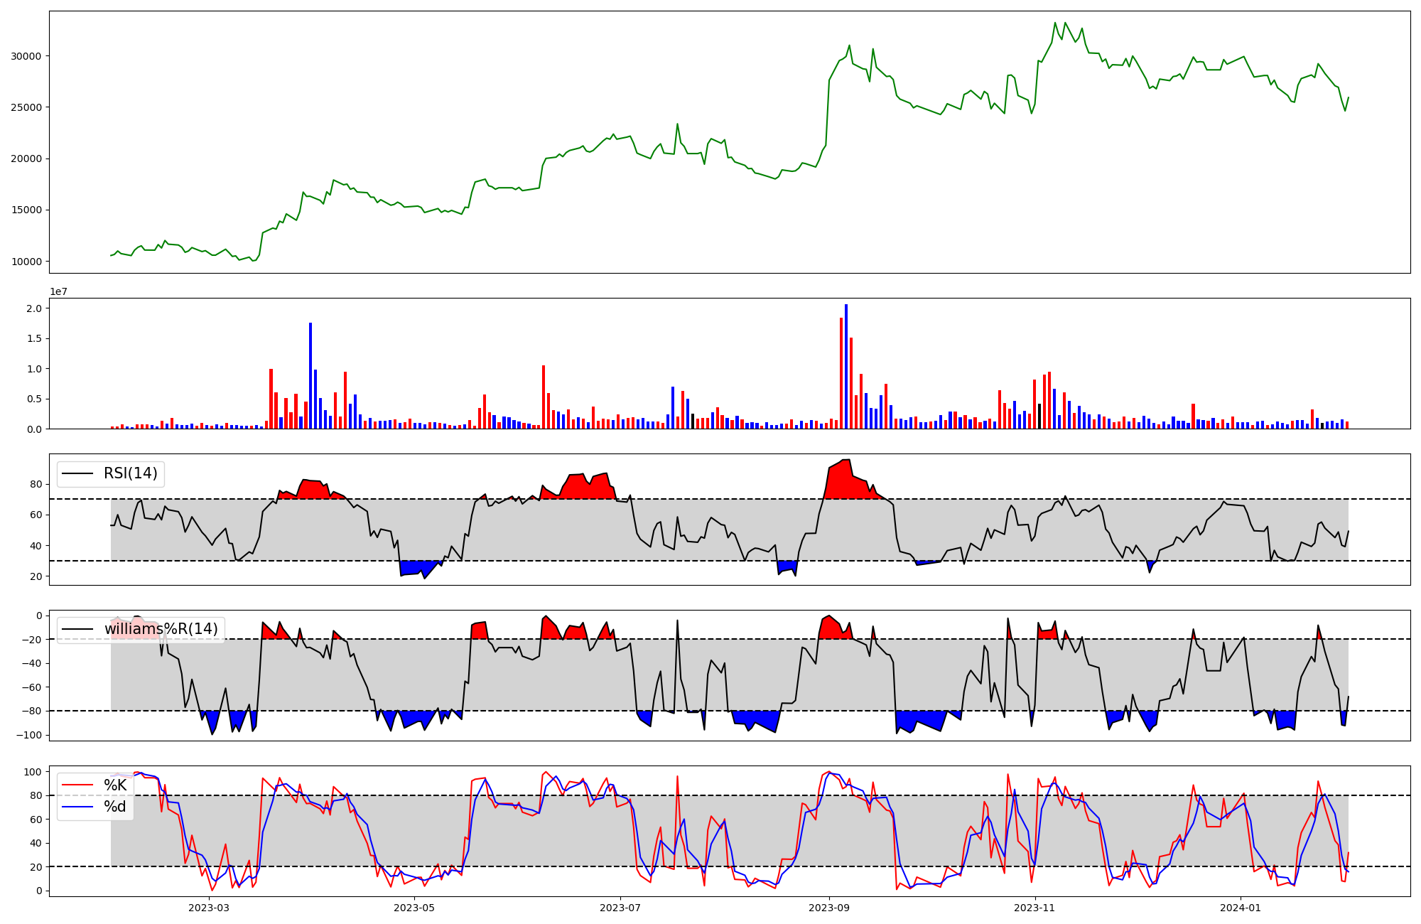Click the 2023-03 x-axis tick label
This screenshot has height=924, width=1421.
tap(209, 908)
